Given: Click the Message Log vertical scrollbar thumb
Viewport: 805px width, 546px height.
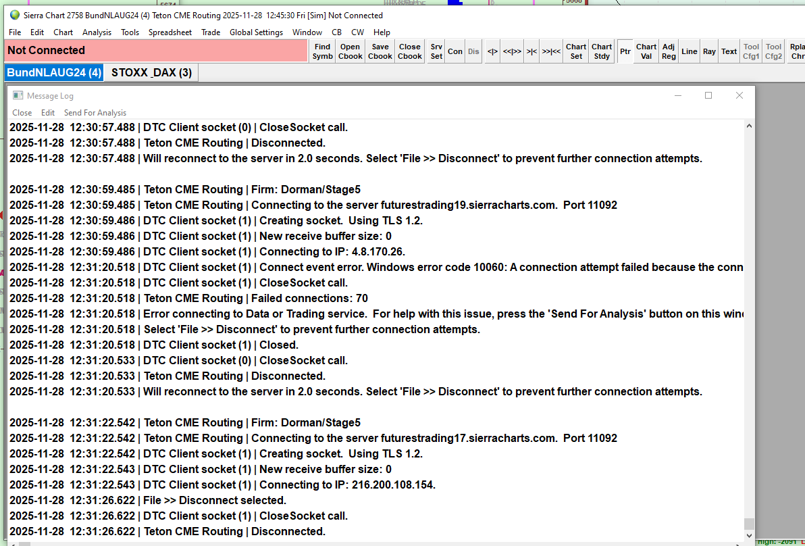Looking at the screenshot, I should point(749,524).
